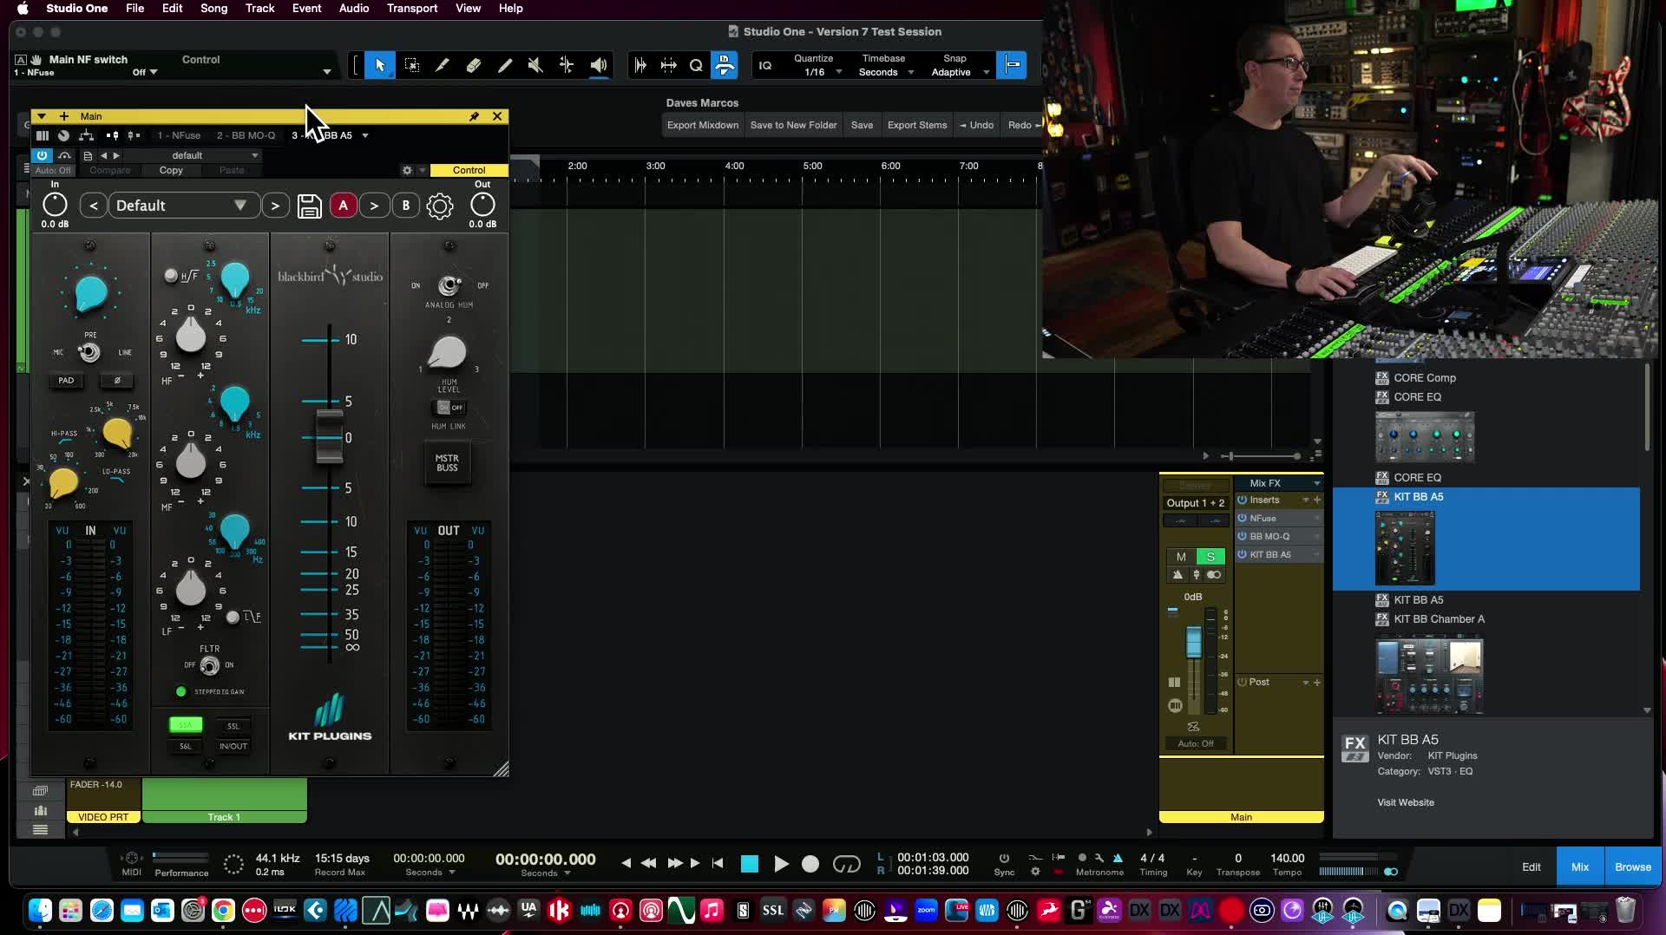Collapse plugin window triangle menu
The image size is (1666, 935).
[x=41, y=116]
